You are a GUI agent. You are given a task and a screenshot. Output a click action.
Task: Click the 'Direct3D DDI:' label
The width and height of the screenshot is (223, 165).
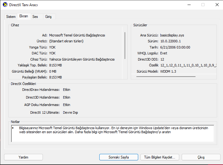point(148,59)
